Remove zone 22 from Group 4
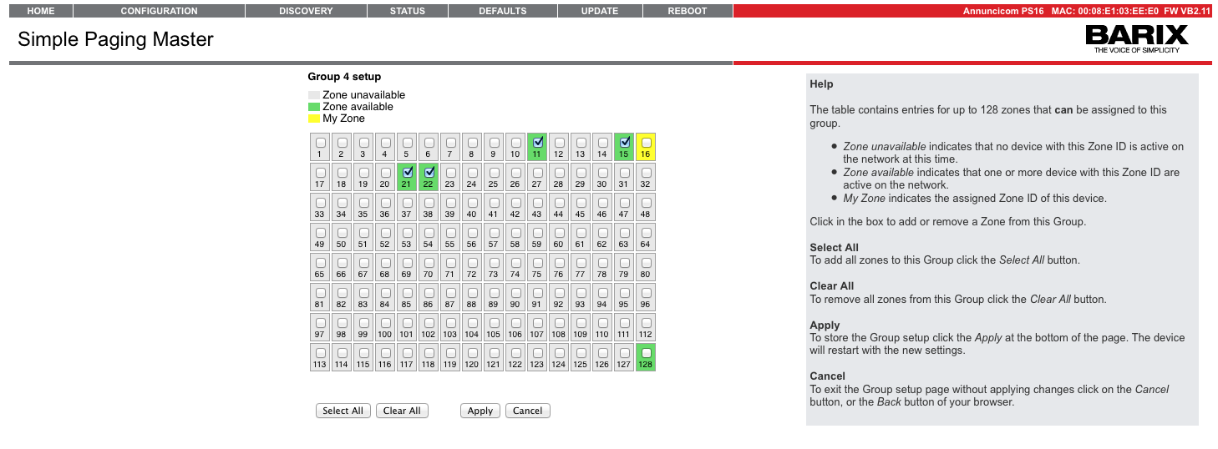 pos(429,172)
